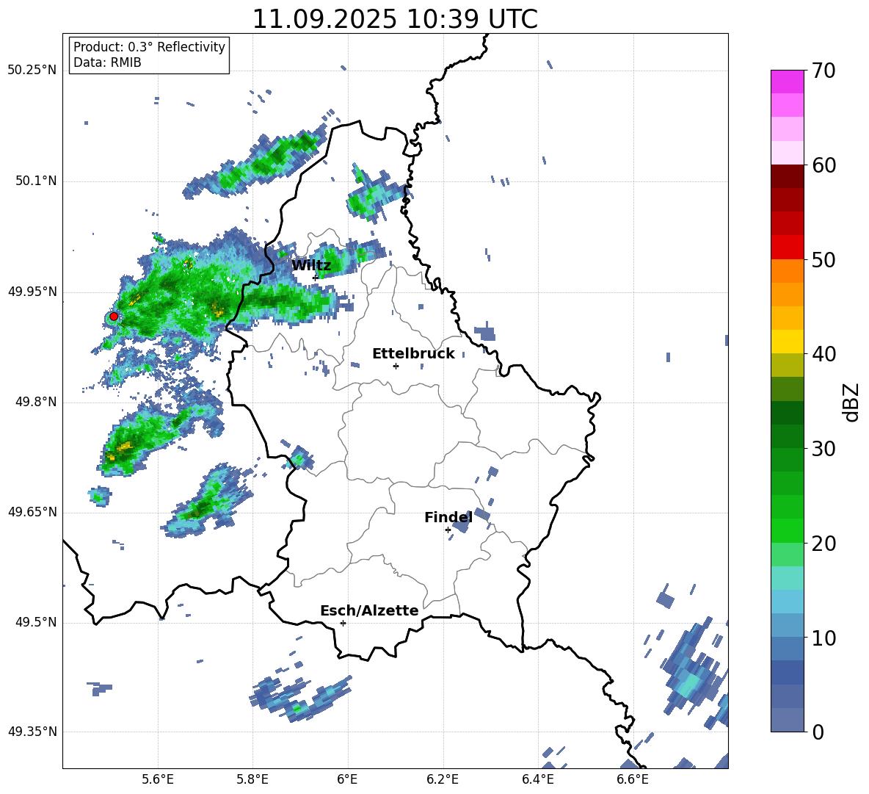The height and width of the screenshot is (794, 869).
Task: Click the red radar location marker
Action: pyautogui.click(x=114, y=316)
